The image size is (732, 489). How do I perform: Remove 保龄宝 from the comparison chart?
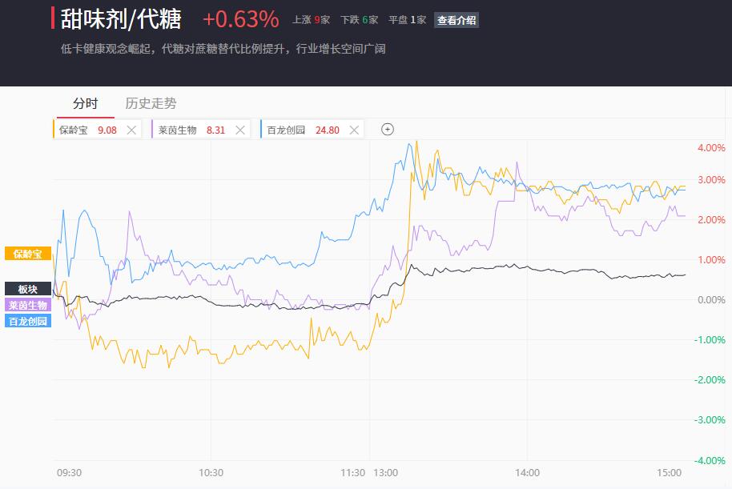point(131,130)
